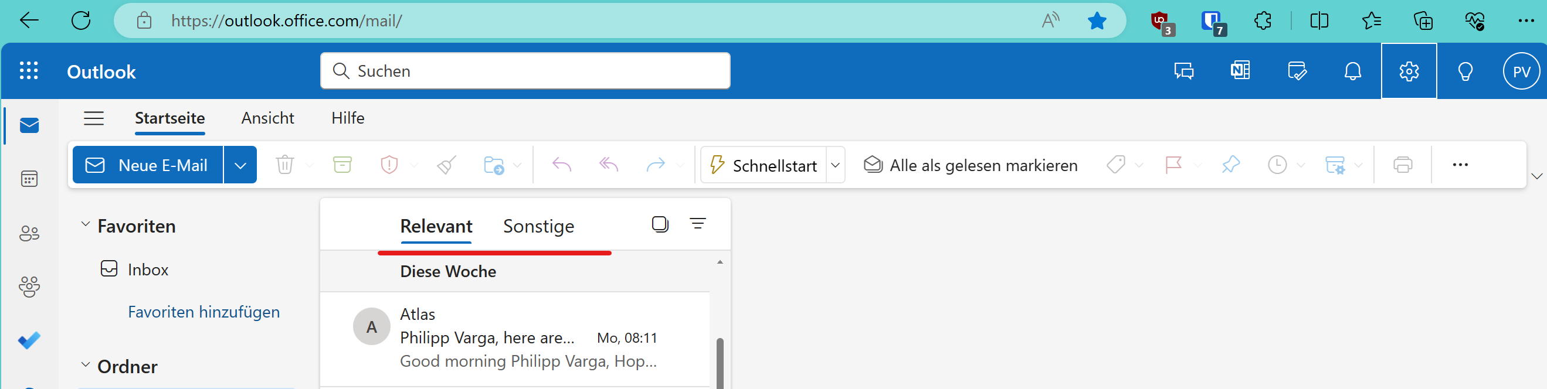Image resolution: width=1547 pixels, height=389 pixels.
Task: Click the Delete trash icon
Action: click(284, 165)
